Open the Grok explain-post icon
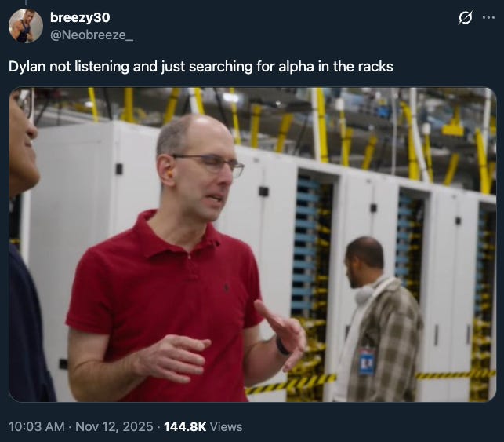 (465, 17)
